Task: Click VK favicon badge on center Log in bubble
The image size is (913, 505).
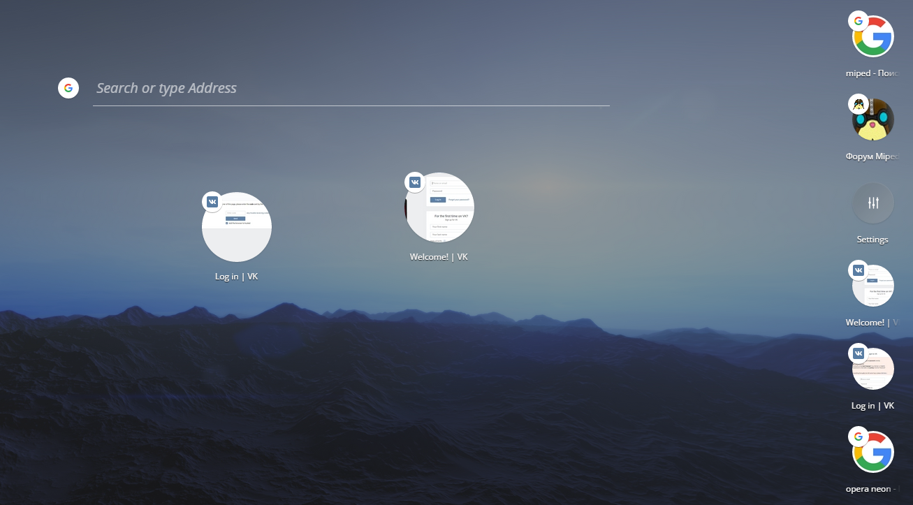Action: pos(212,202)
